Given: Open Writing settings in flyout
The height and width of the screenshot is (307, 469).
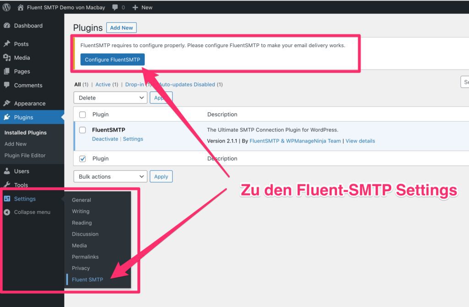Looking at the screenshot, I should click(81, 211).
